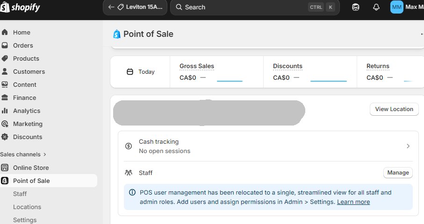Click the Home icon in sidebar
This screenshot has height=224, width=424.
click(x=5, y=33)
